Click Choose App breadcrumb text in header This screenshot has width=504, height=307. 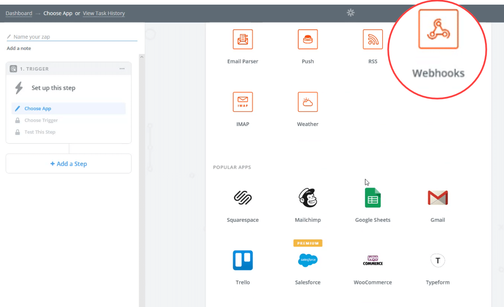[x=58, y=13]
